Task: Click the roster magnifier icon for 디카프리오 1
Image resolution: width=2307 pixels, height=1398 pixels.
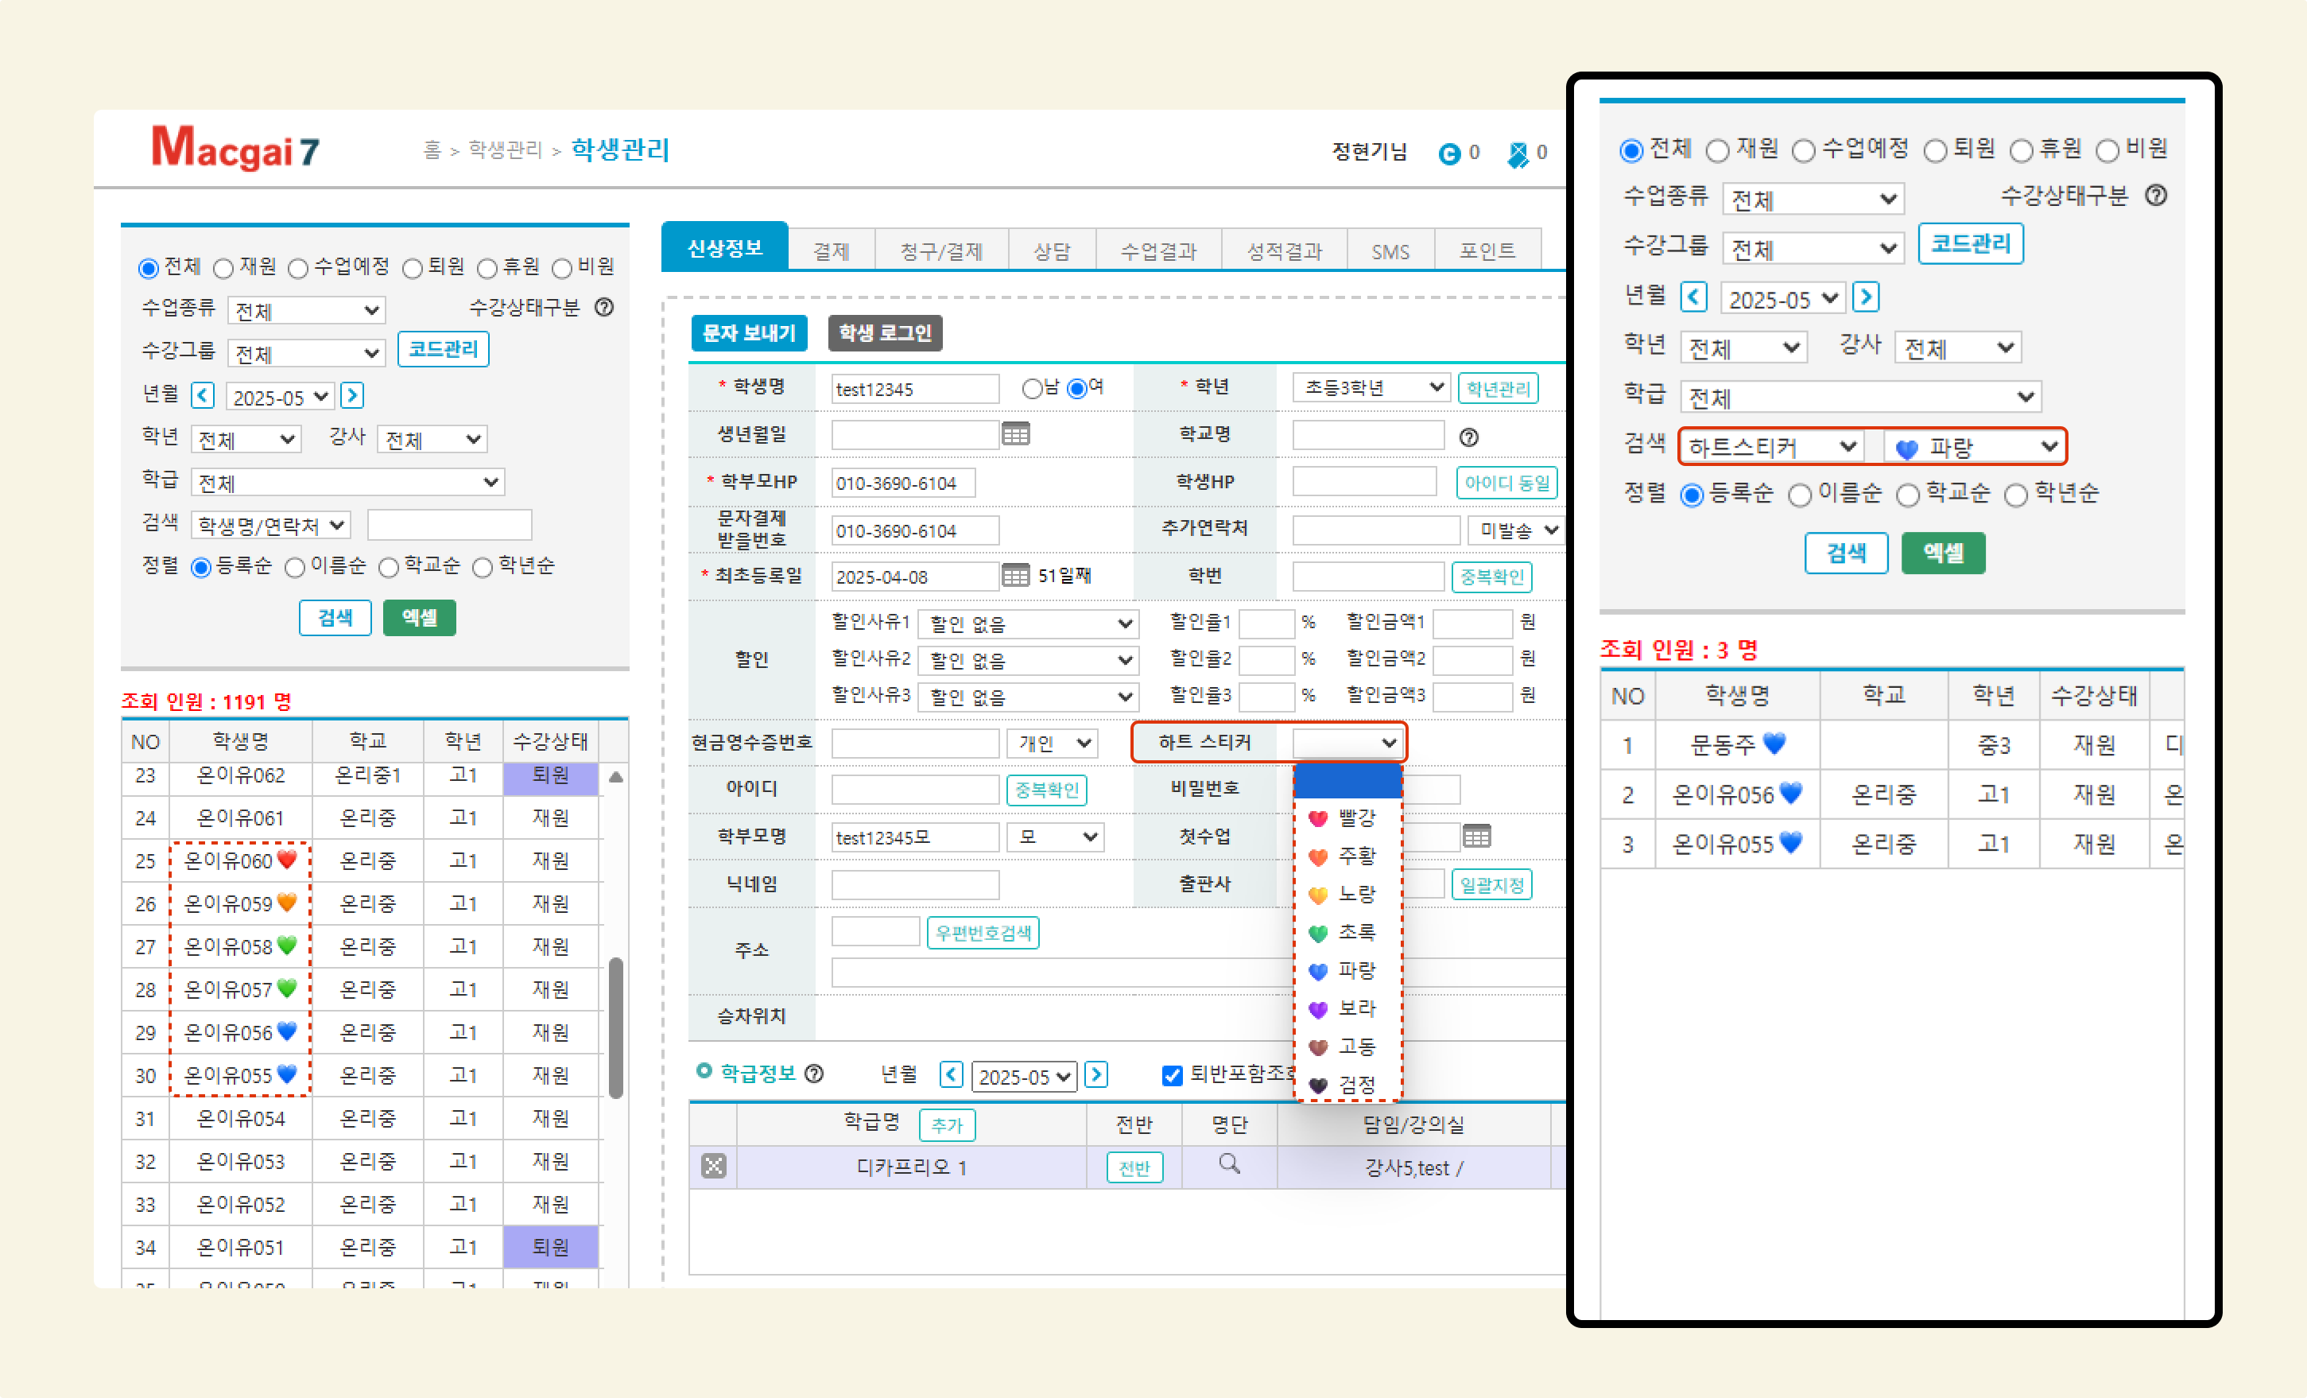Action: coord(1228,1165)
